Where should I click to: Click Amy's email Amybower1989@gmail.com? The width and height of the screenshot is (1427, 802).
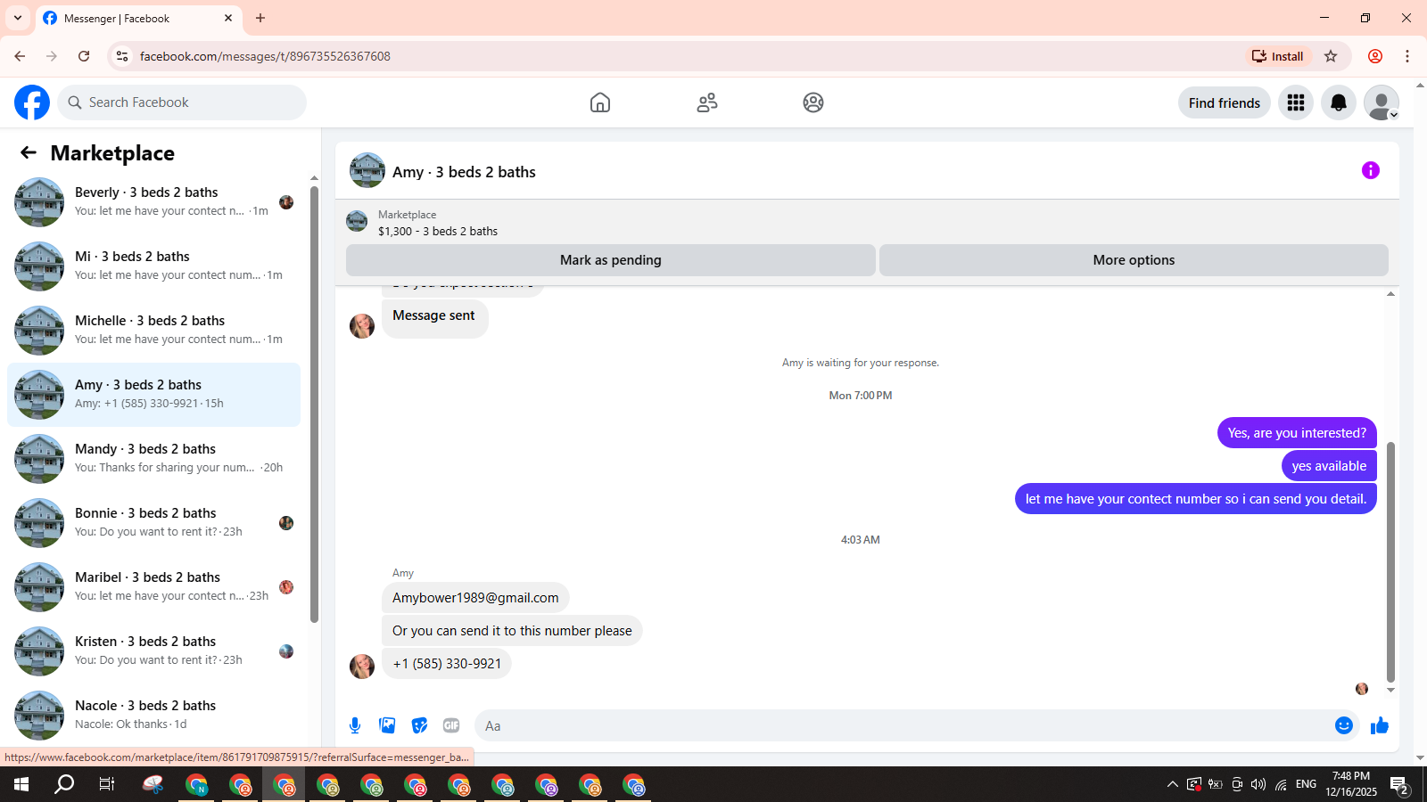[x=475, y=598]
